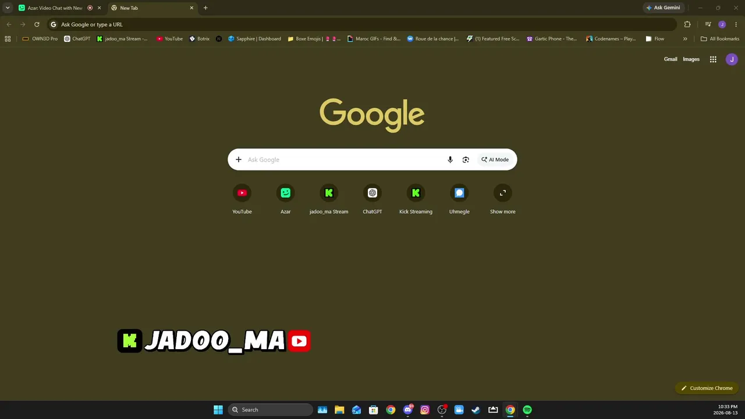Open Roue de la chance bookmark
Screen dimensions: 745x419
[x=433, y=39]
